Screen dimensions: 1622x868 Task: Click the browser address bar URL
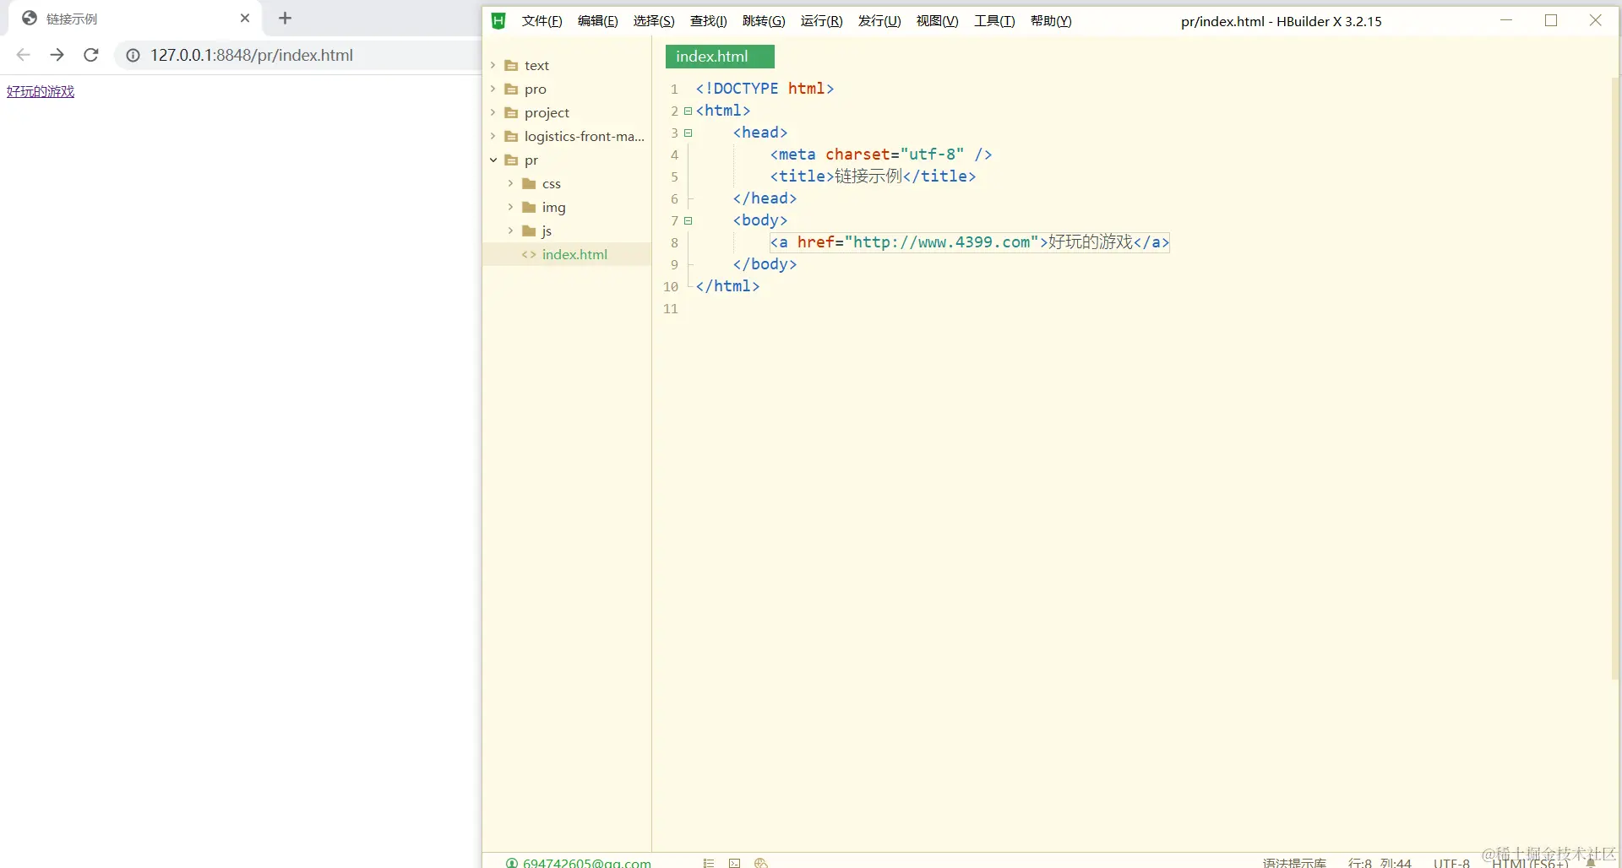252,55
